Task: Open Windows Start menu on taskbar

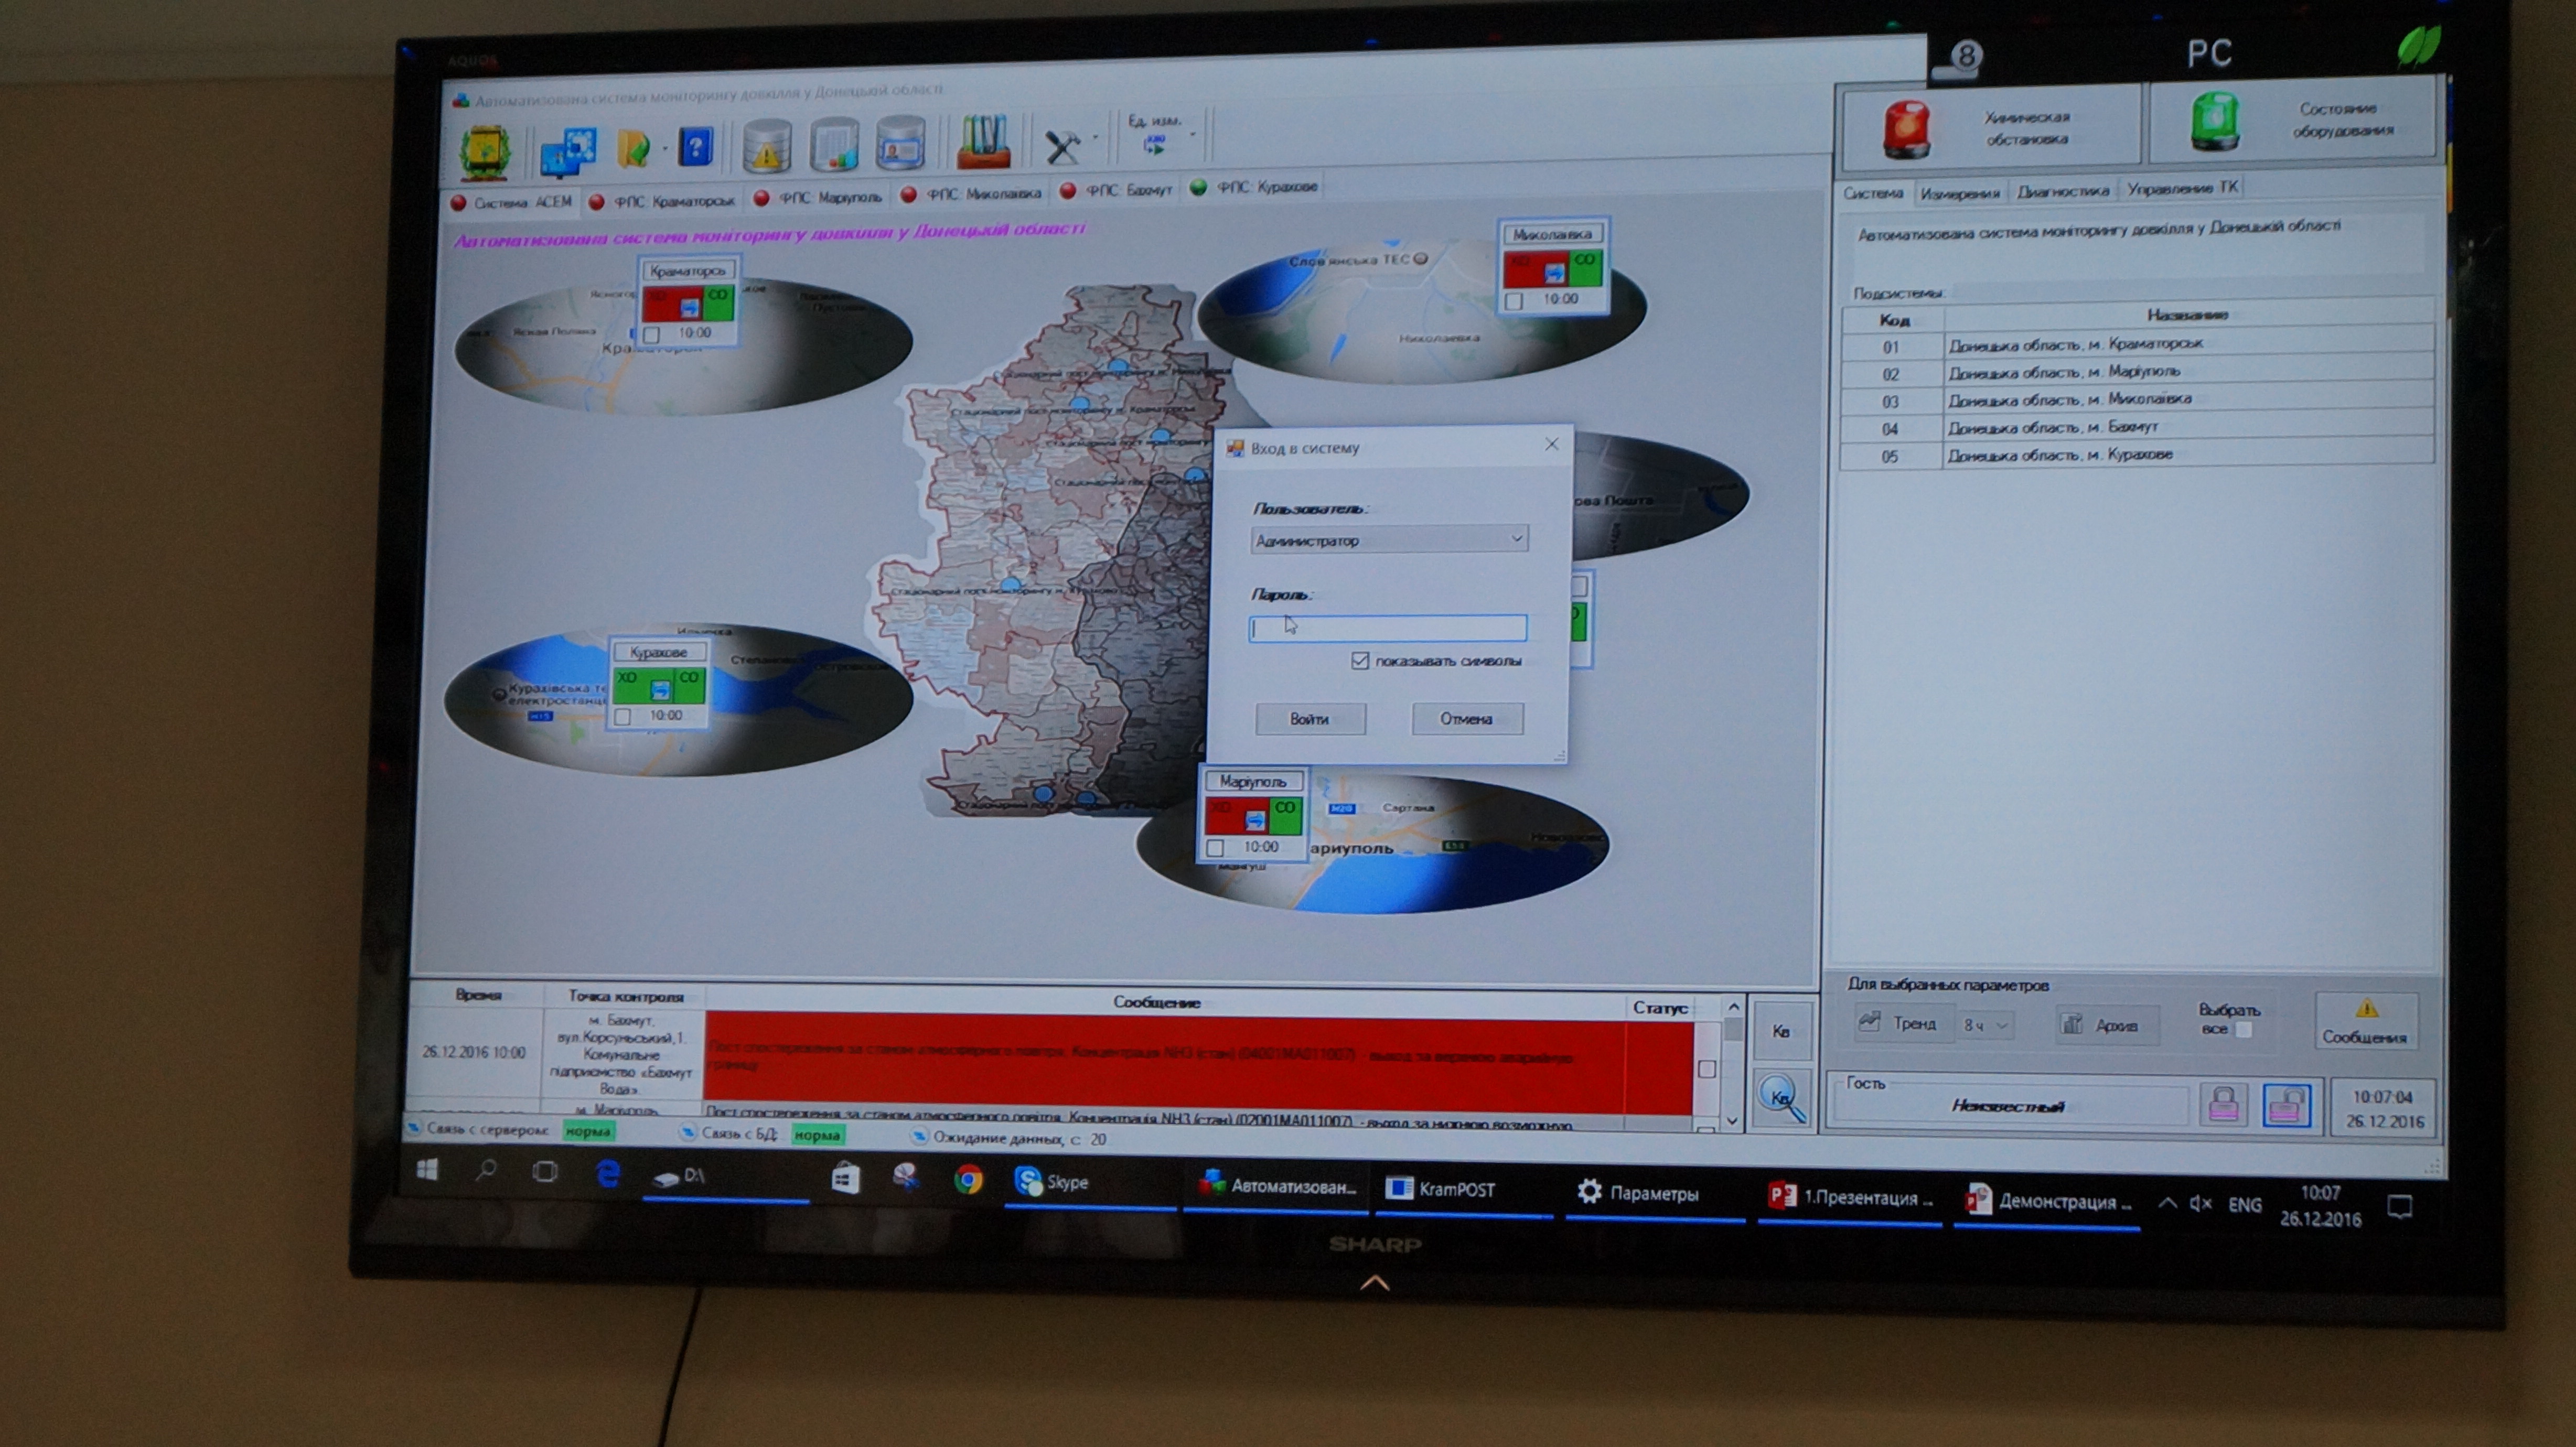Action: [x=427, y=1169]
